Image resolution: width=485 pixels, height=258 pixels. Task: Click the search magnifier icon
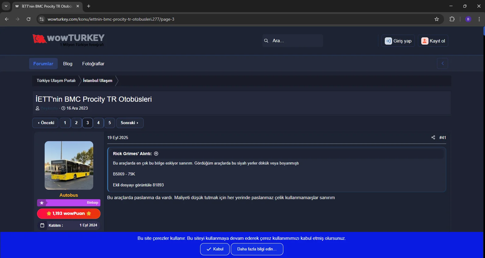[x=266, y=41]
